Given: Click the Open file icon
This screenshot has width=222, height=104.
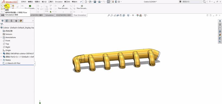Looking at the screenshot, I should [x=90, y=2].
